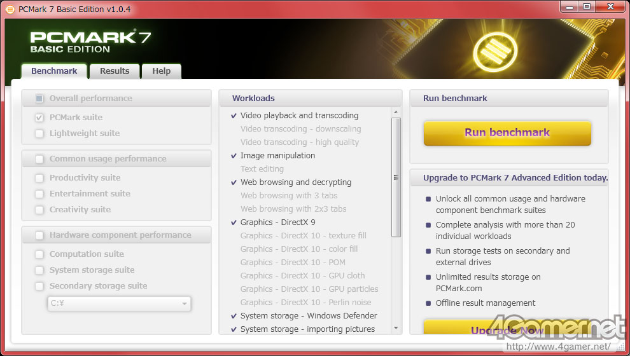Click the Image manipulation checkmark icon

click(x=234, y=156)
